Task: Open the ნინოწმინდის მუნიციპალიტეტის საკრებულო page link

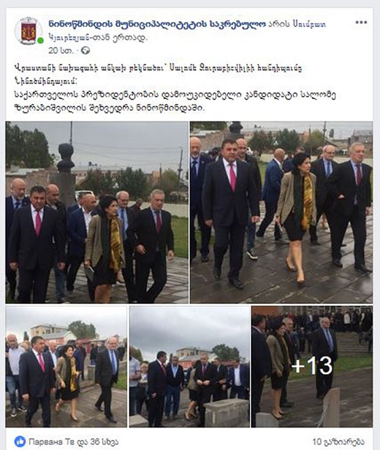Action: (157, 24)
